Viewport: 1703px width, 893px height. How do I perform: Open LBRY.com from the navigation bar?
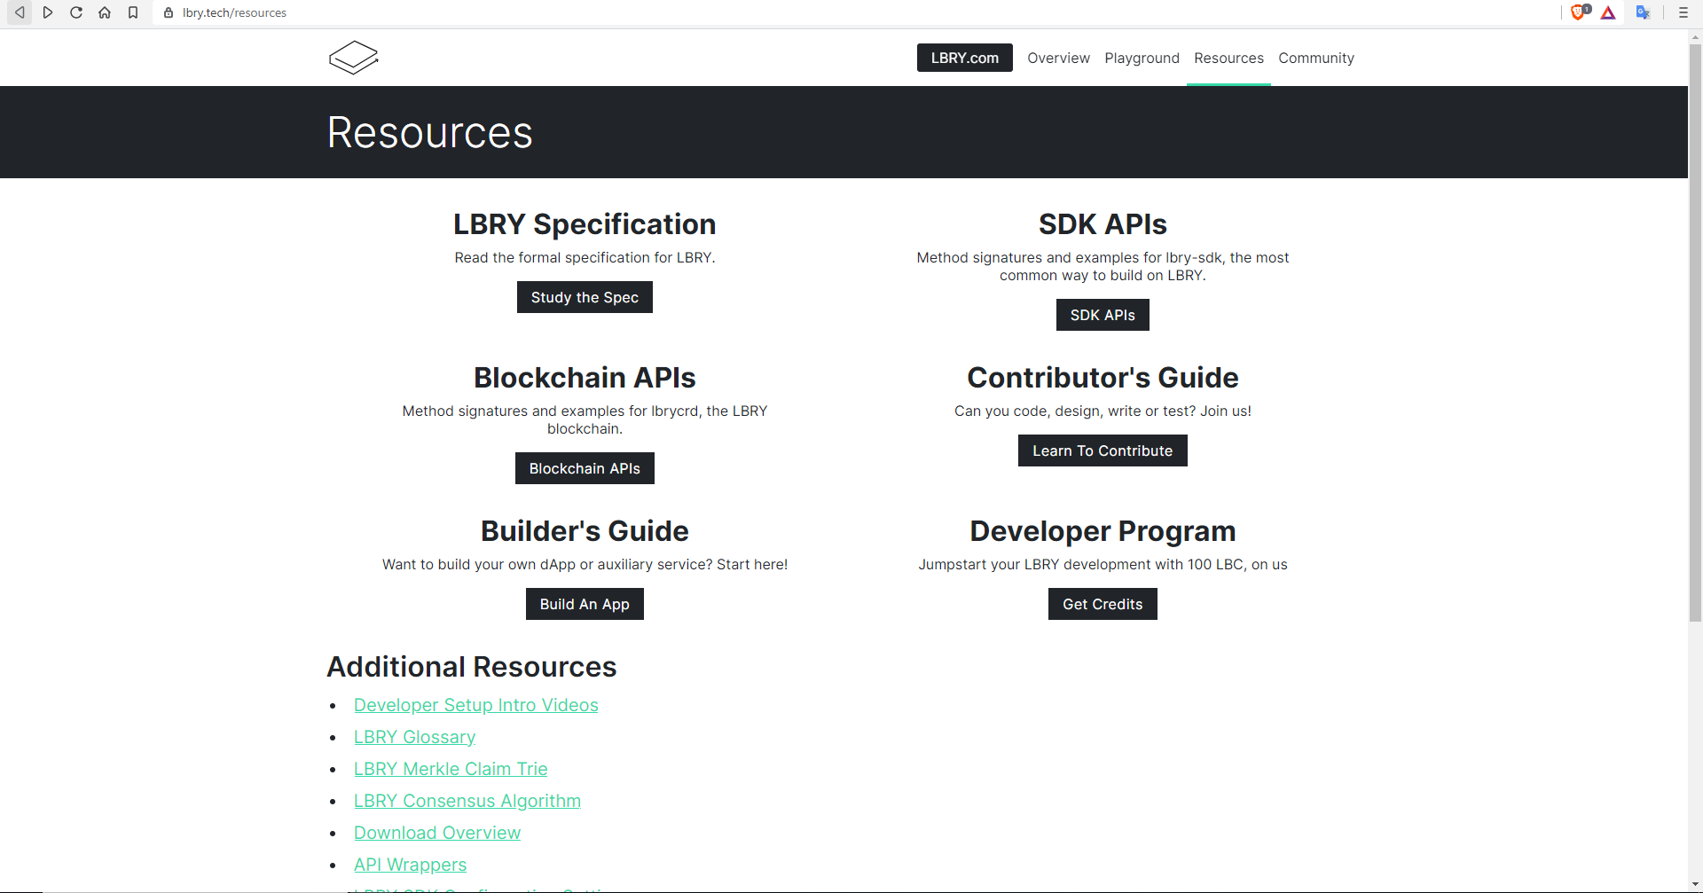pos(964,57)
